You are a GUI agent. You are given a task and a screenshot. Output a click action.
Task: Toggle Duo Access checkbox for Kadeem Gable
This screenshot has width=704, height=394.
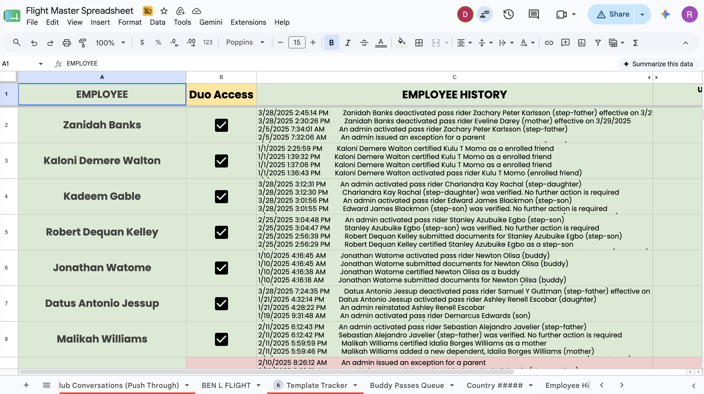point(221,196)
